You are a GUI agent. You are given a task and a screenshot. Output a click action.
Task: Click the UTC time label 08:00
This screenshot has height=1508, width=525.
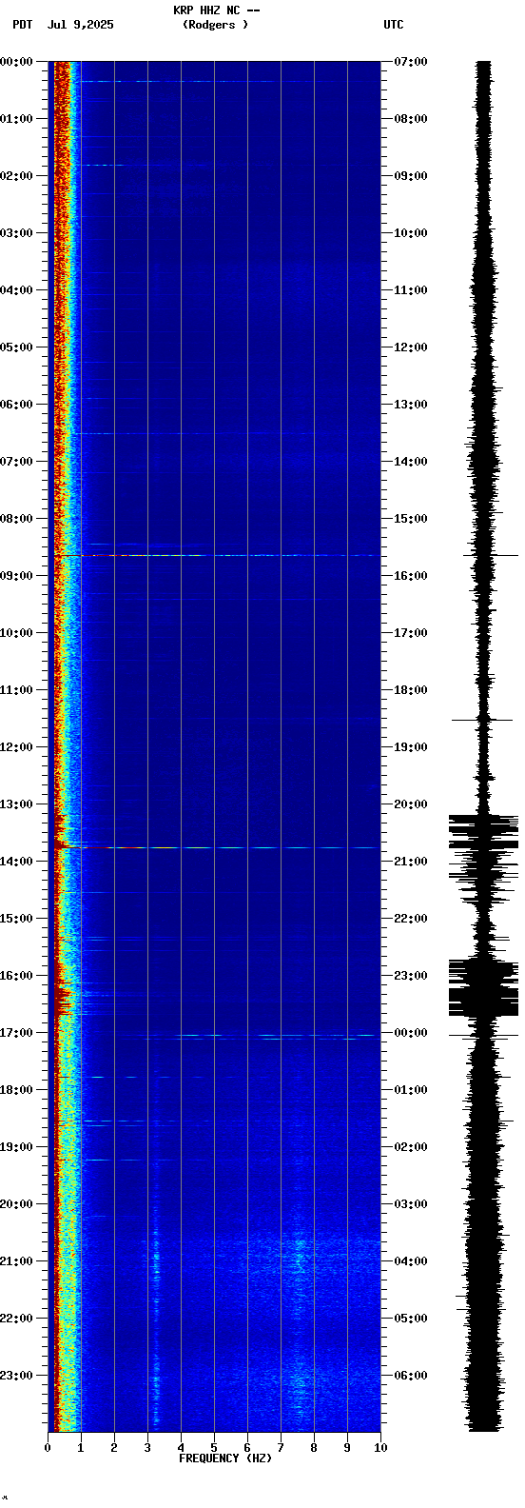411,119
